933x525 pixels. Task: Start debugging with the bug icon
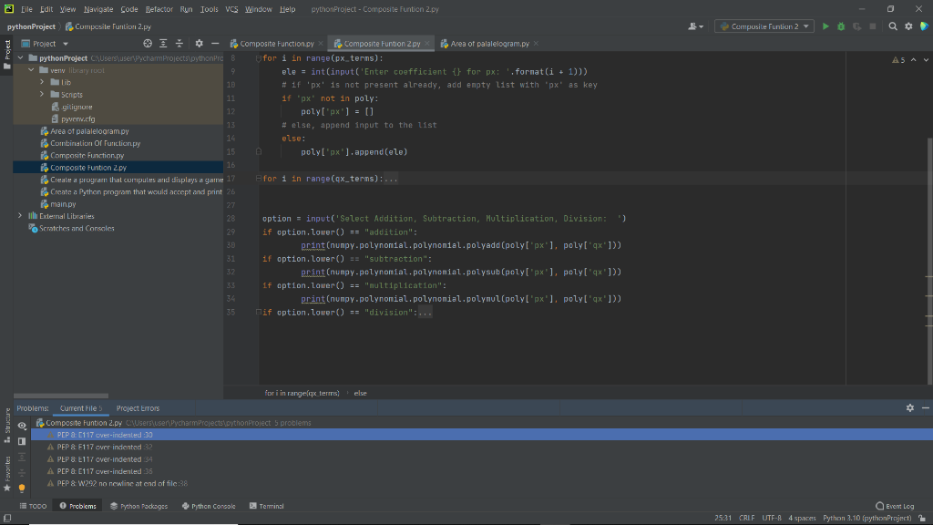(x=840, y=26)
